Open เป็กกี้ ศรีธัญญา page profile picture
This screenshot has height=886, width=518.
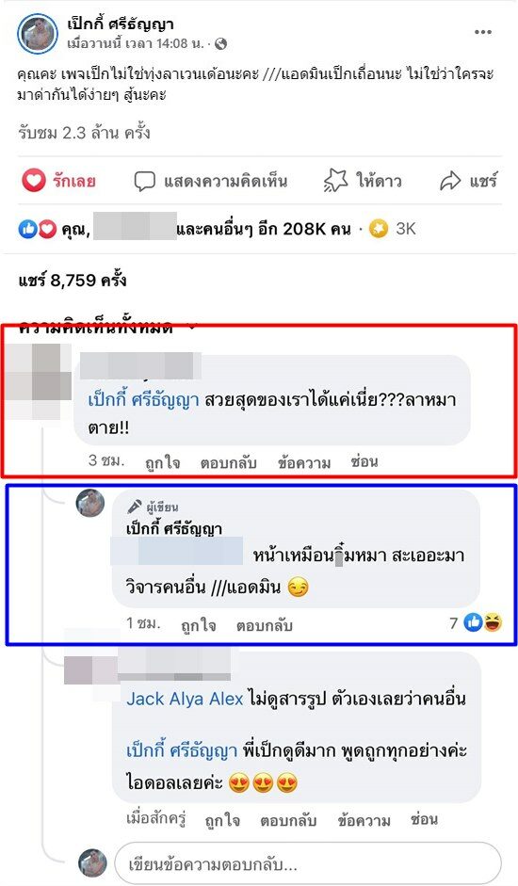pyautogui.click(x=38, y=33)
